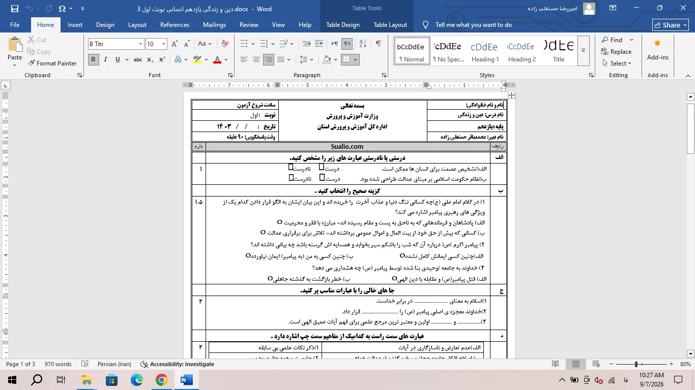Show paragraph marks pilcrow button
This screenshot has width=695, height=390.
coord(379,44)
